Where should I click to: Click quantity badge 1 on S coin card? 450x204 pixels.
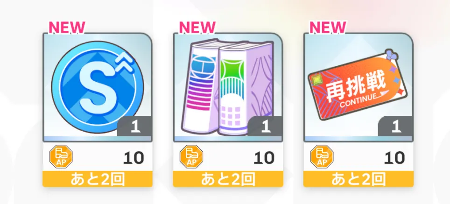coord(135,126)
